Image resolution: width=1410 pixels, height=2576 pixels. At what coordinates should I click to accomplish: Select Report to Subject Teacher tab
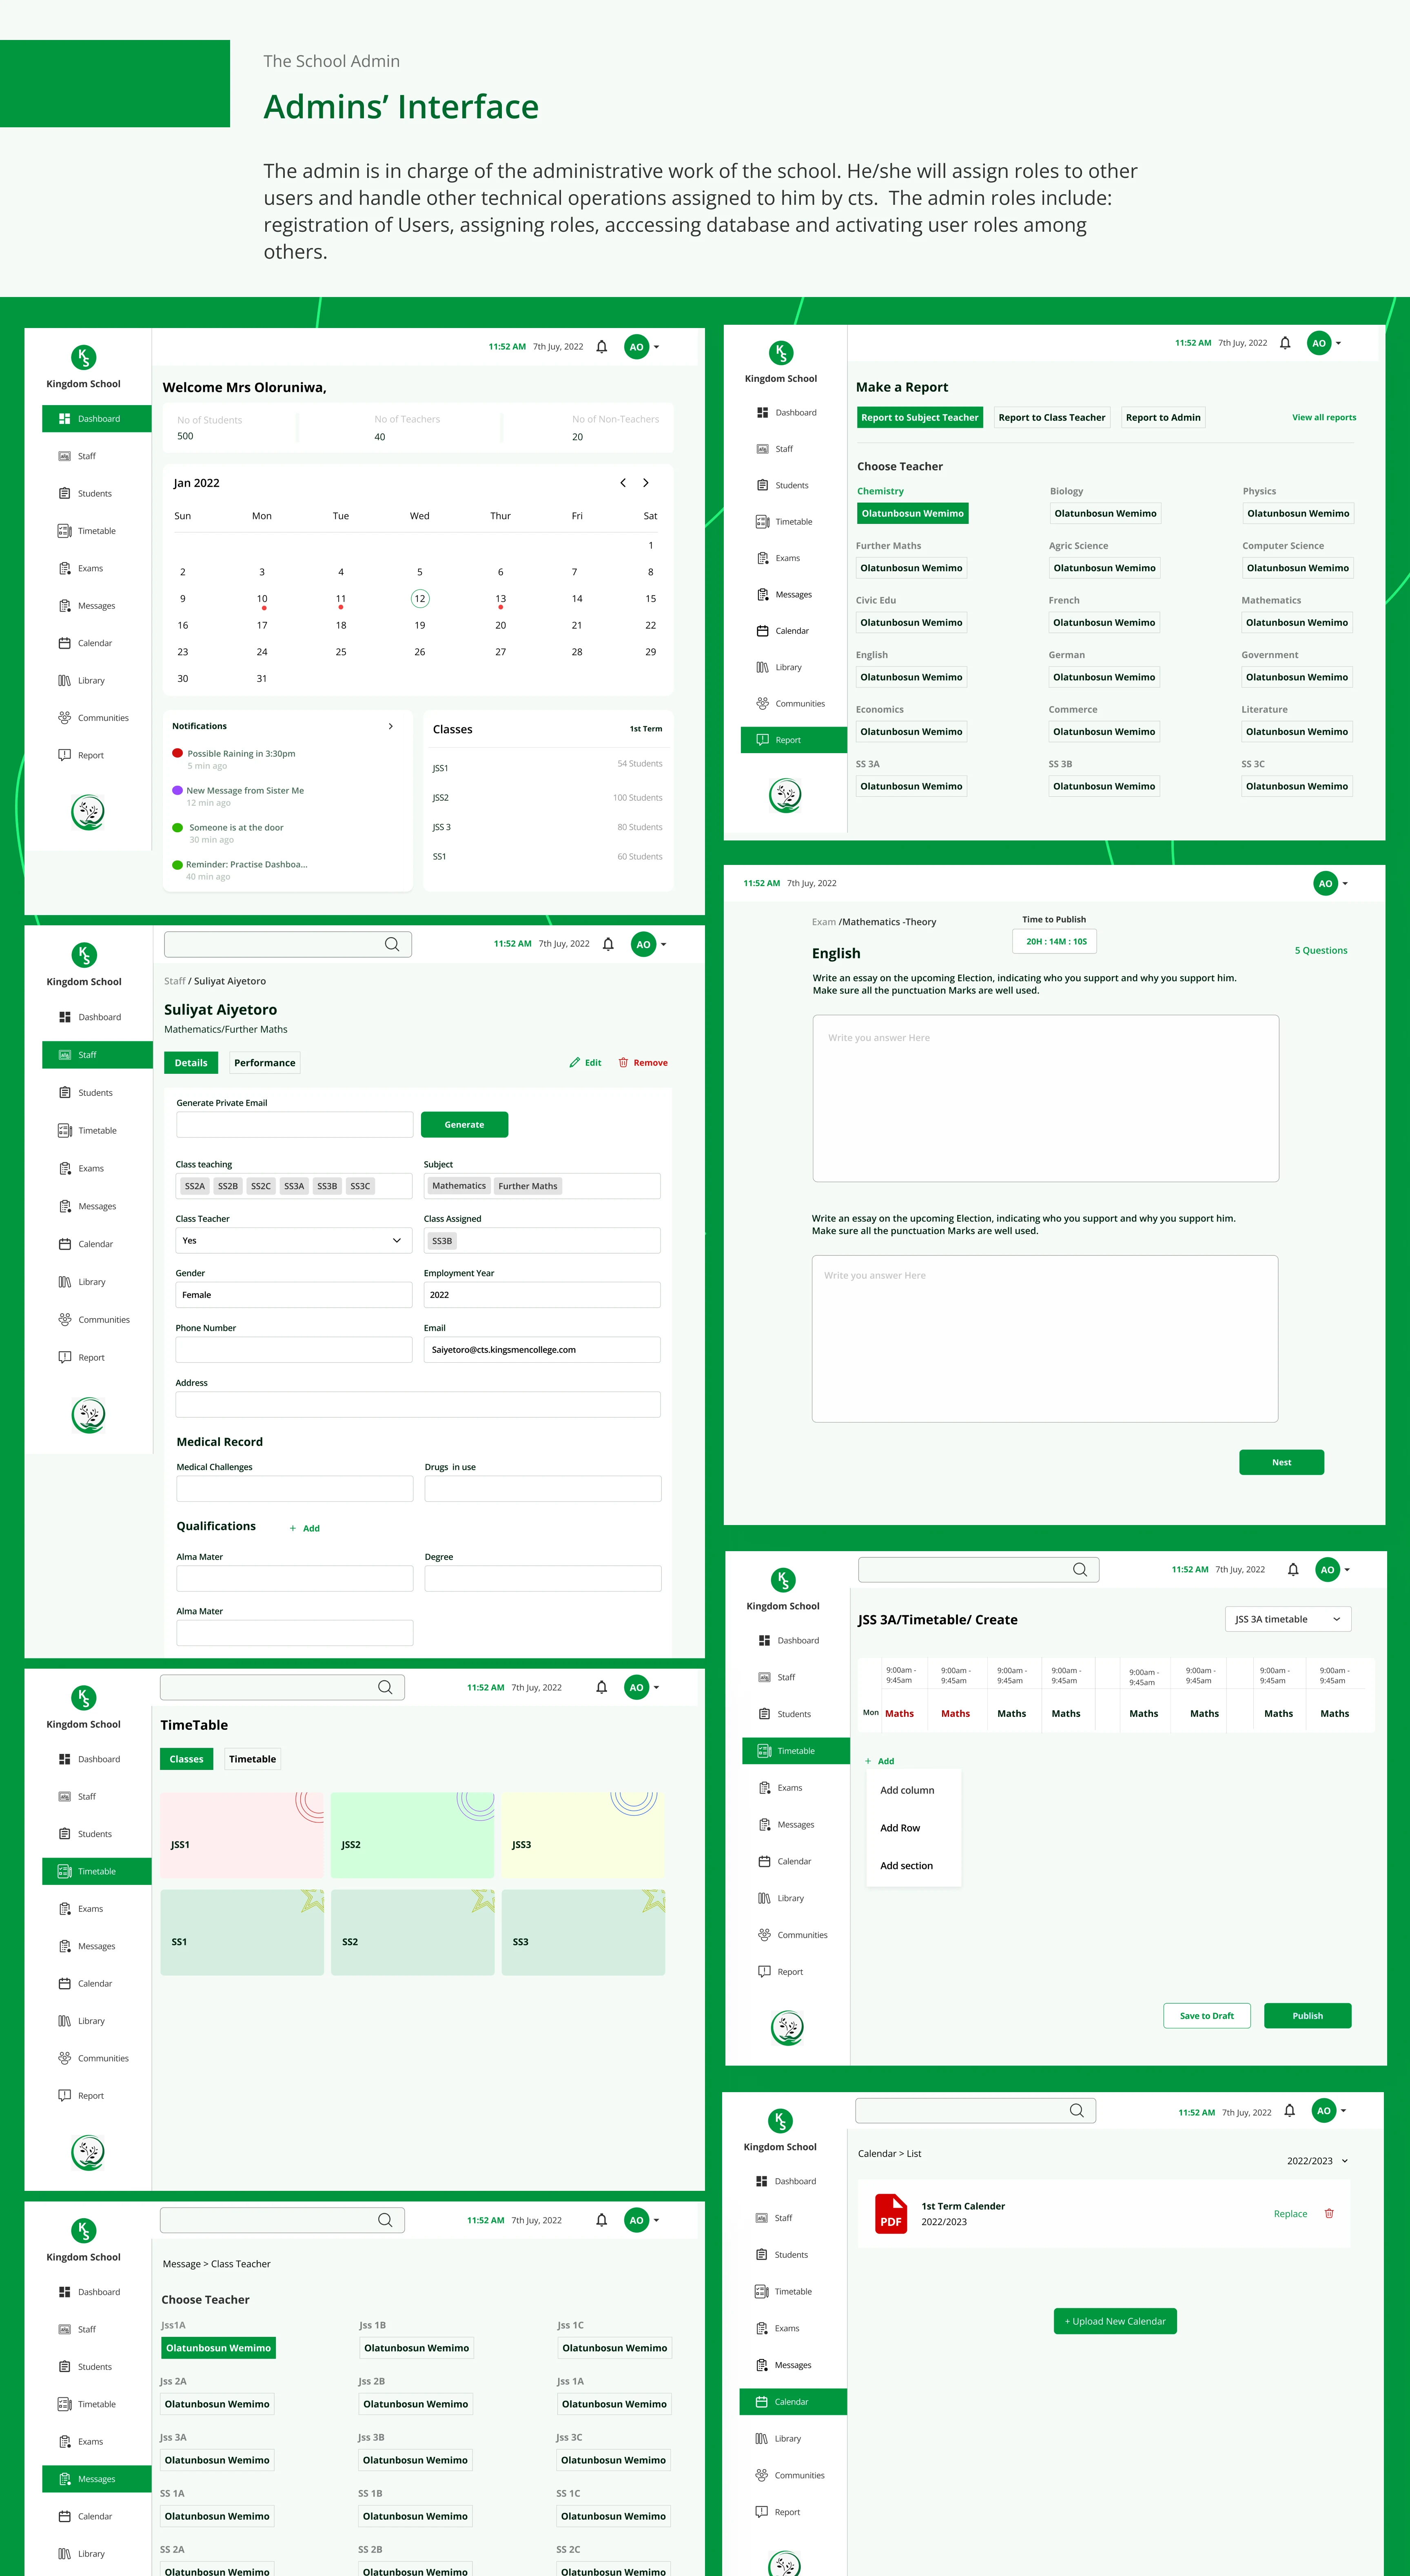point(920,418)
